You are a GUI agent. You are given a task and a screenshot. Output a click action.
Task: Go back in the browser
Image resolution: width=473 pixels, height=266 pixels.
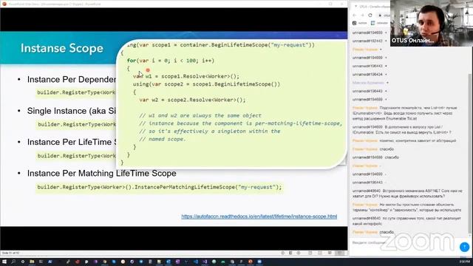pyautogui.click(x=355, y=15)
